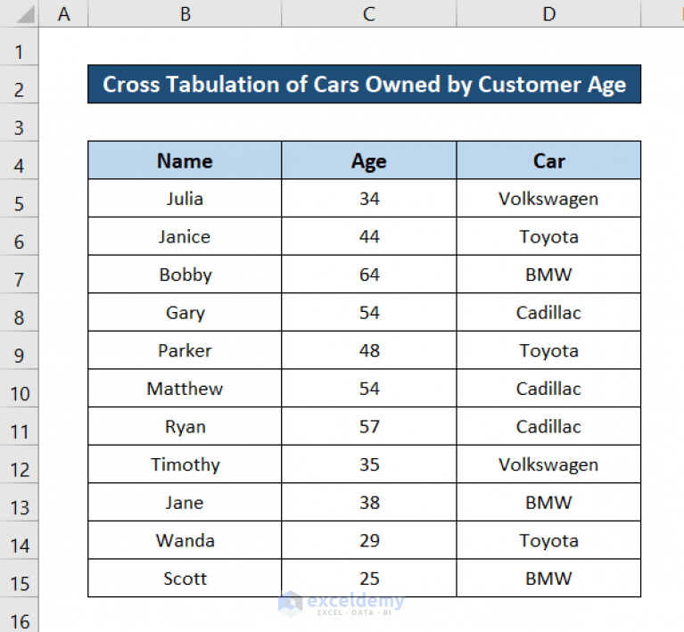Click Parker's car Toyota
The height and width of the screenshot is (632, 684).
click(548, 350)
